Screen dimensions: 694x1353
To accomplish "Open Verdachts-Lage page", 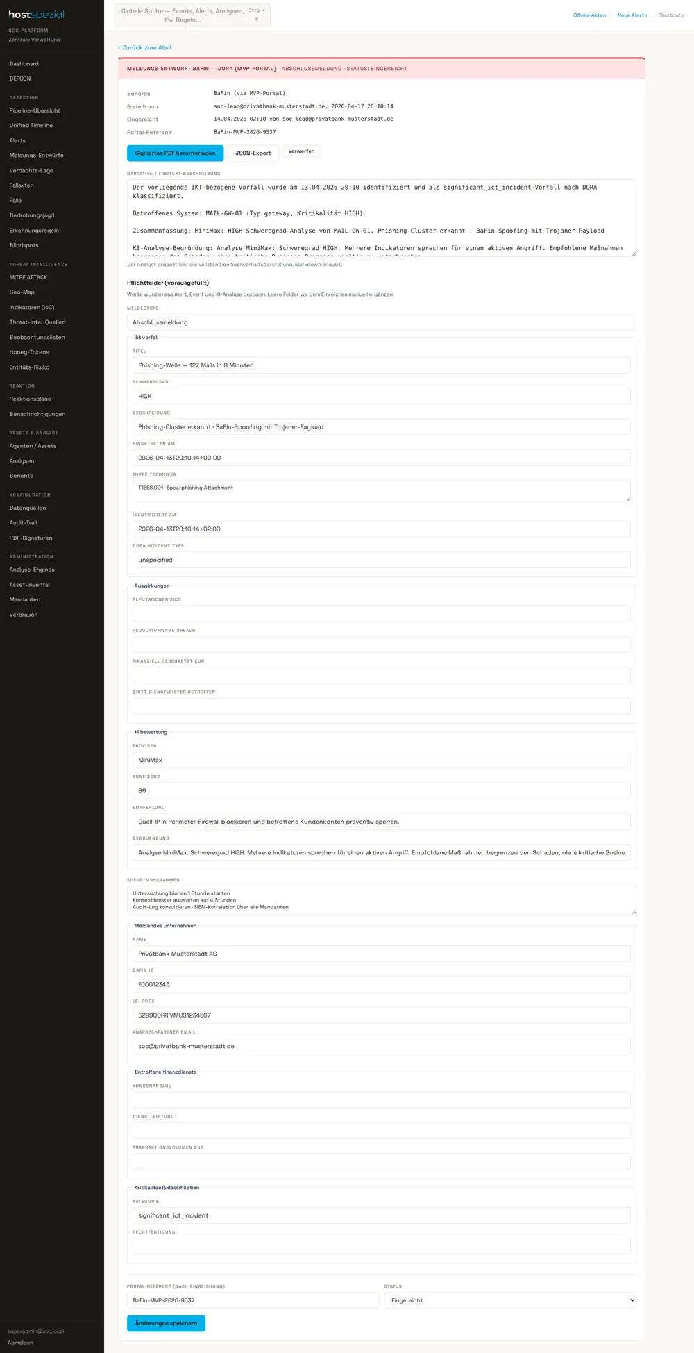I will [31, 171].
